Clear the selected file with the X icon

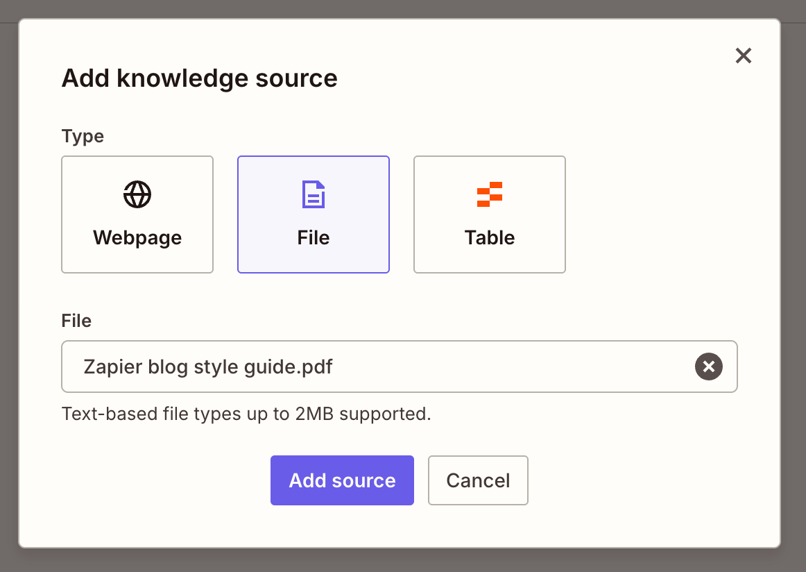(708, 367)
